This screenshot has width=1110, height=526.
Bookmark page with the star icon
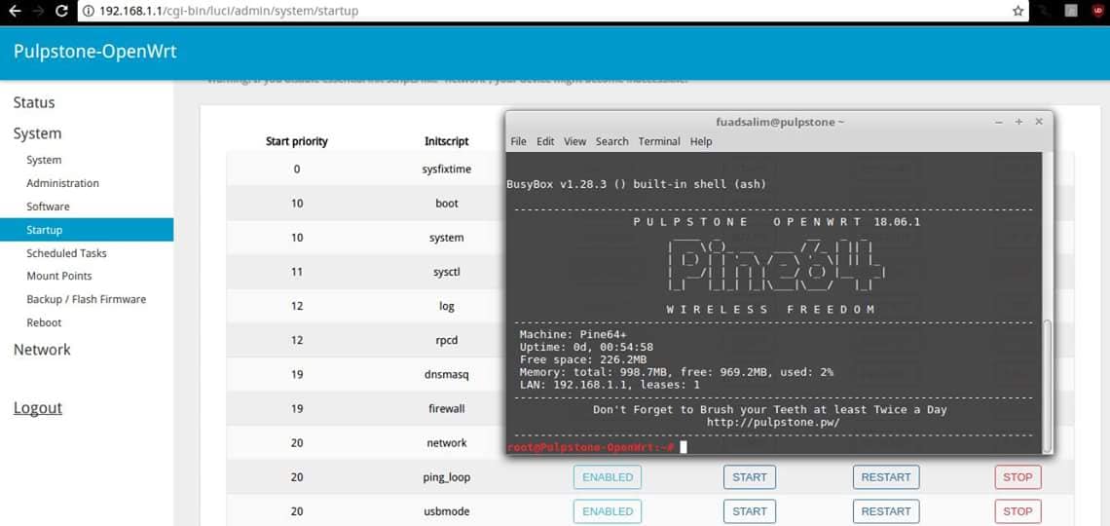pos(1017,11)
